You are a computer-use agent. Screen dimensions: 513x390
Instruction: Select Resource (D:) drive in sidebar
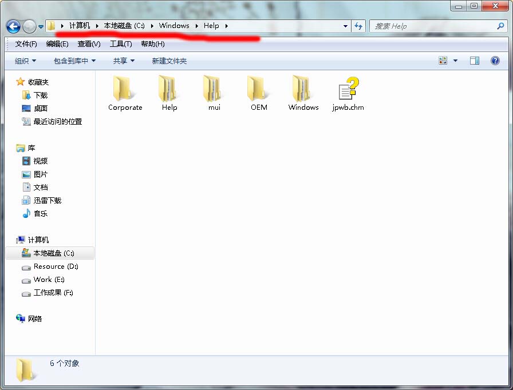click(55, 266)
